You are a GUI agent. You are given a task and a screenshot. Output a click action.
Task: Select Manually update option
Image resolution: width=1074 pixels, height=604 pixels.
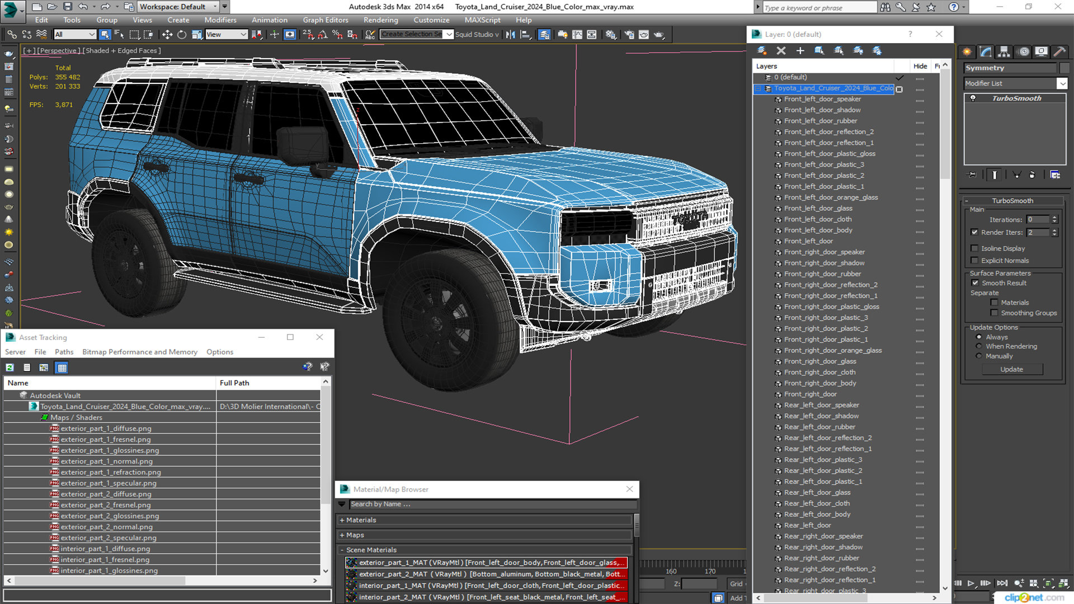[979, 356]
